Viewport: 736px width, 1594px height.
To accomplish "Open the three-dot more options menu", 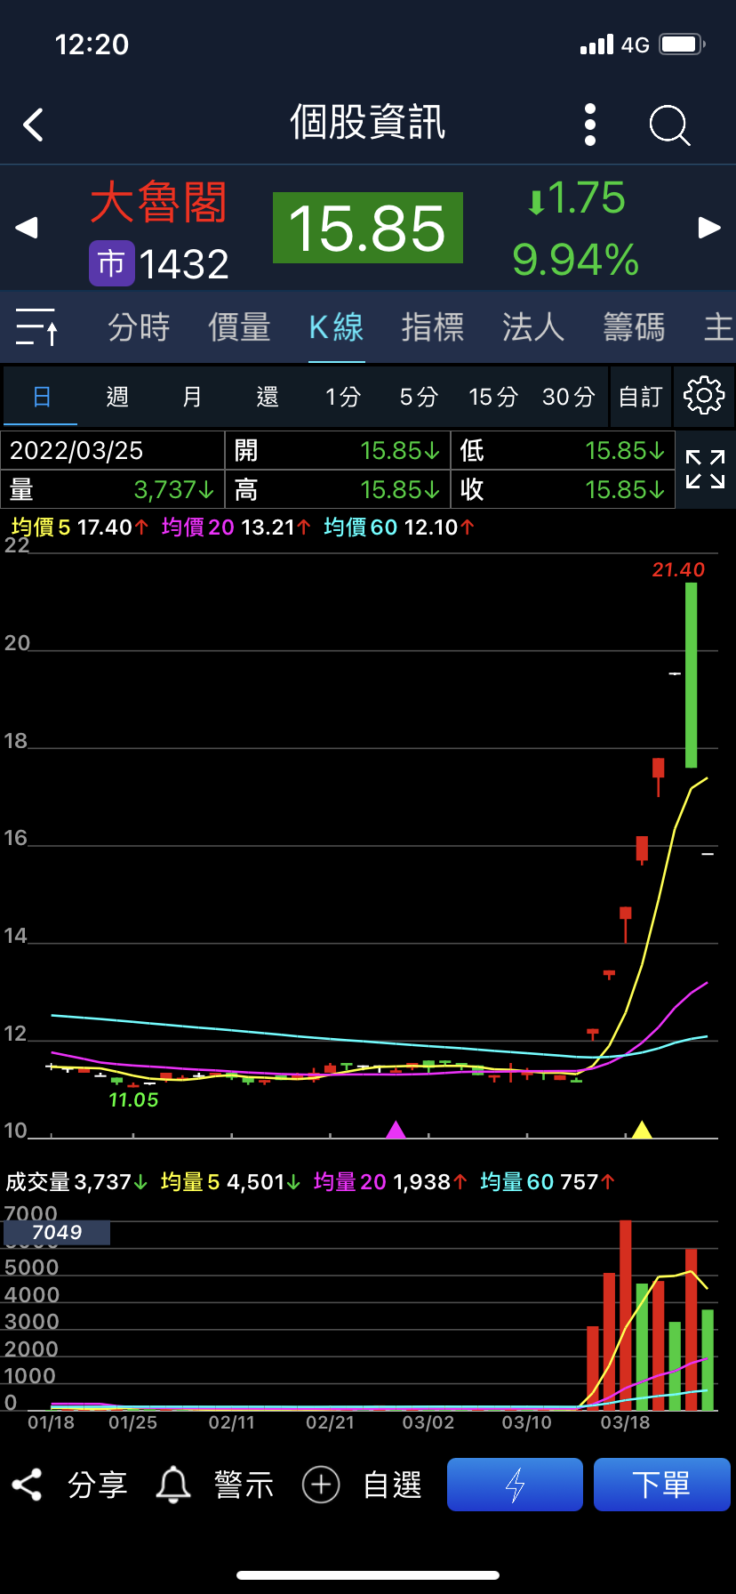I will point(590,125).
